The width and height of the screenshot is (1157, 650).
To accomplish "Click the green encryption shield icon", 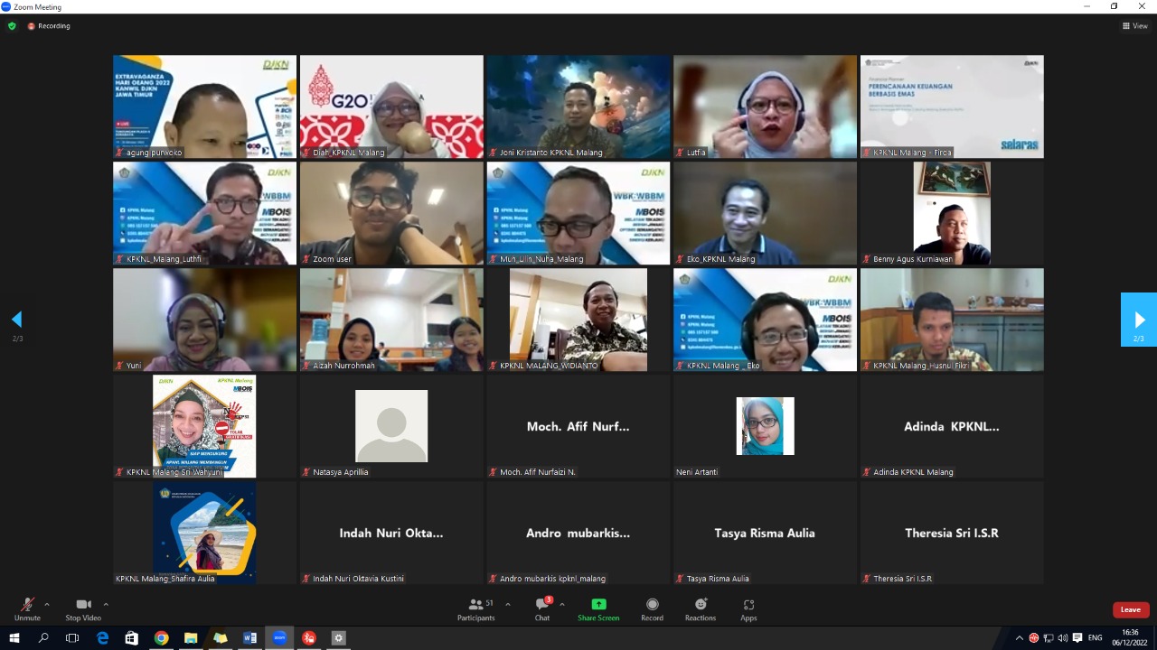I will coord(12,26).
